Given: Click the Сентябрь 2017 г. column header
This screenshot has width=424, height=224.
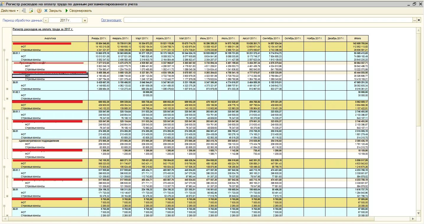Looking at the screenshot, I should pyautogui.click(x=271, y=38).
